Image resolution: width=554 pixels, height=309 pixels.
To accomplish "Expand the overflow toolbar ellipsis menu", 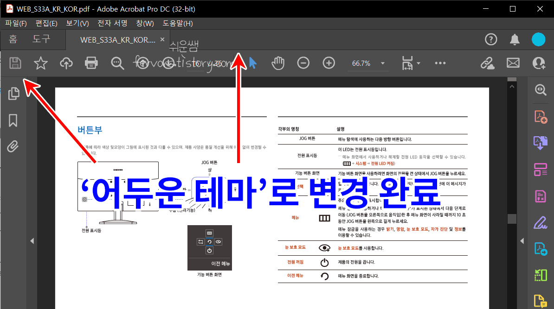I will point(440,63).
